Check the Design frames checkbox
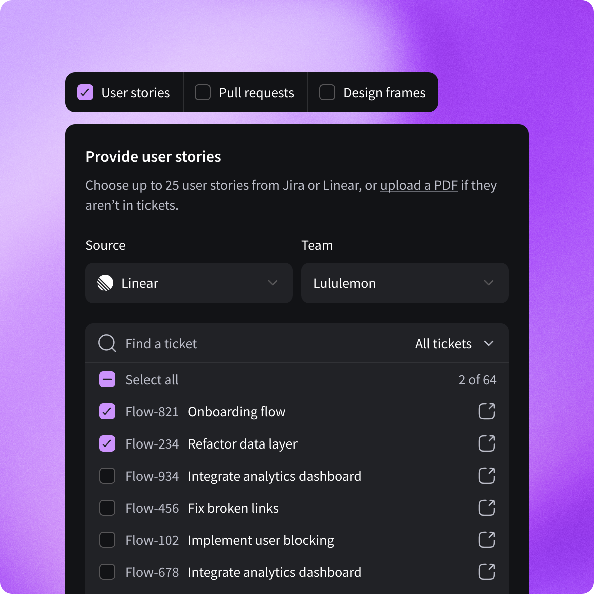Image resolution: width=594 pixels, height=594 pixels. (x=327, y=92)
